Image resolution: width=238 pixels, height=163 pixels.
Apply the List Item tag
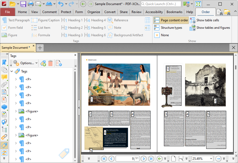pyautogui.click(x=41, y=28)
